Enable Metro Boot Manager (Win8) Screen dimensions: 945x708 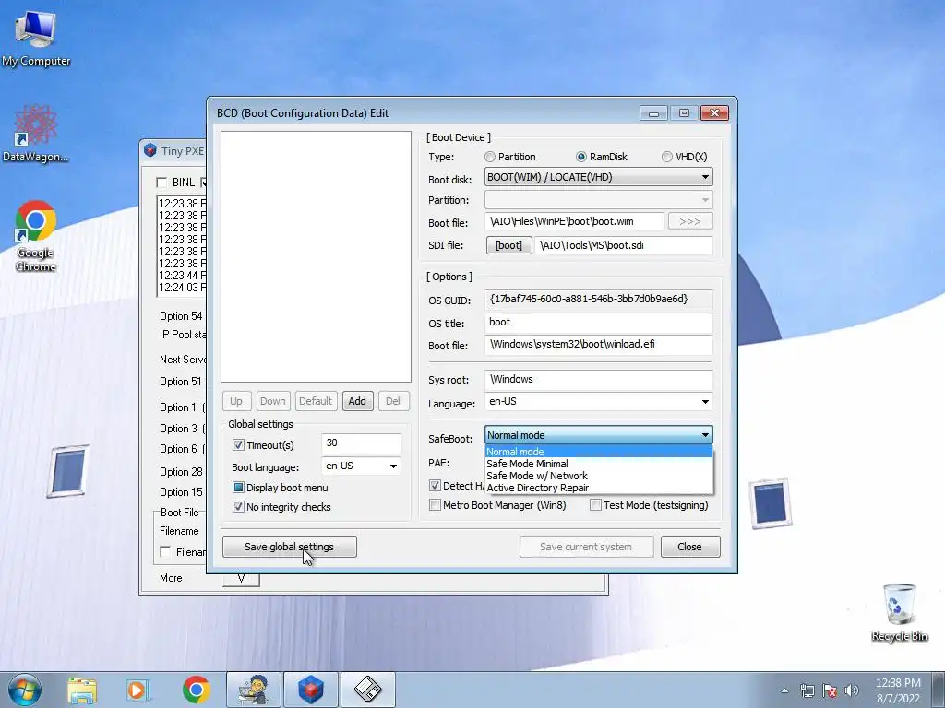tap(435, 505)
